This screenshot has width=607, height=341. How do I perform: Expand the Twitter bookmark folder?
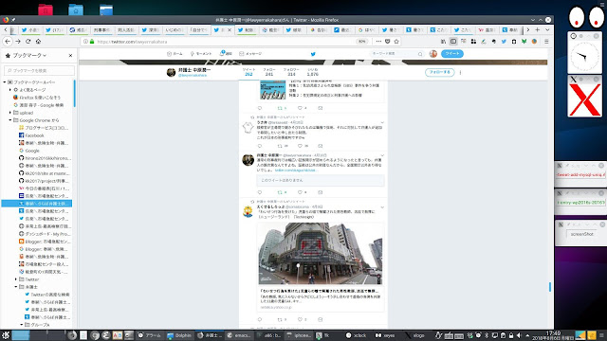(16, 279)
